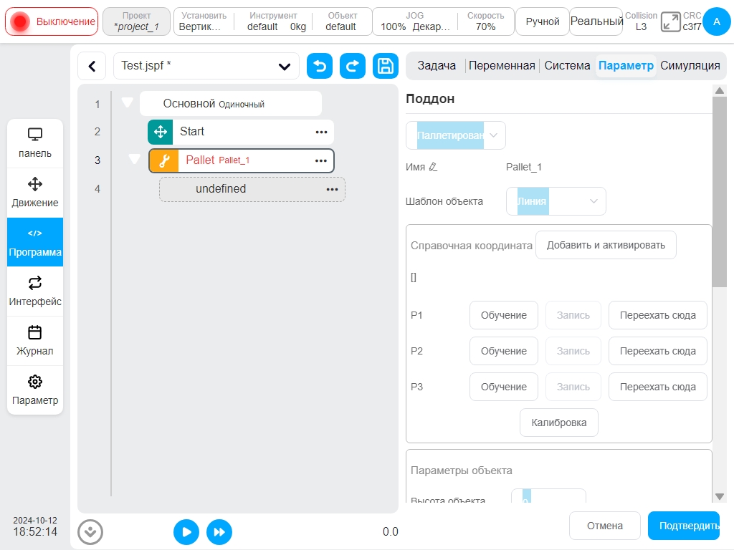Screen dimensions: 734x550
Task: Click the redo icon
Action: (353, 66)
